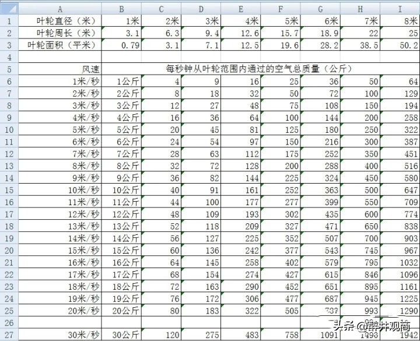Click the 风速 header cell
Screen dimensions: 420x341
click(60, 69)
